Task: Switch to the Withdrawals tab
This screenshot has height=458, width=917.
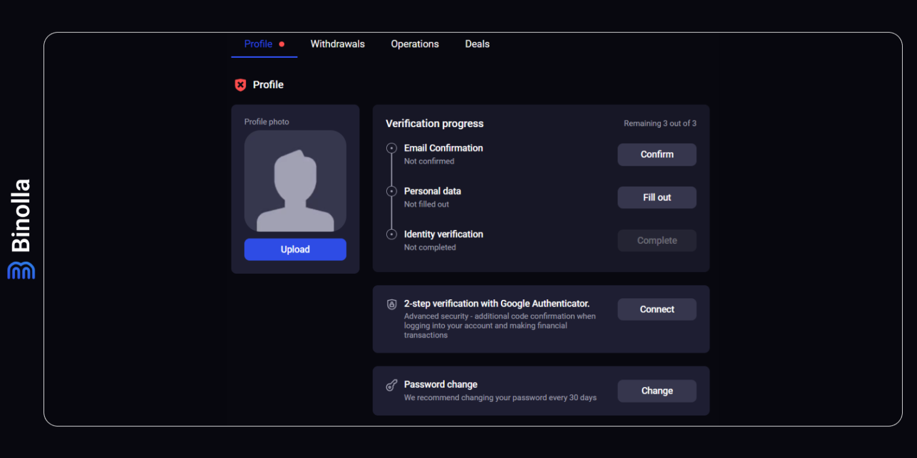Action: pyautogui.click(x=337, y=44)
